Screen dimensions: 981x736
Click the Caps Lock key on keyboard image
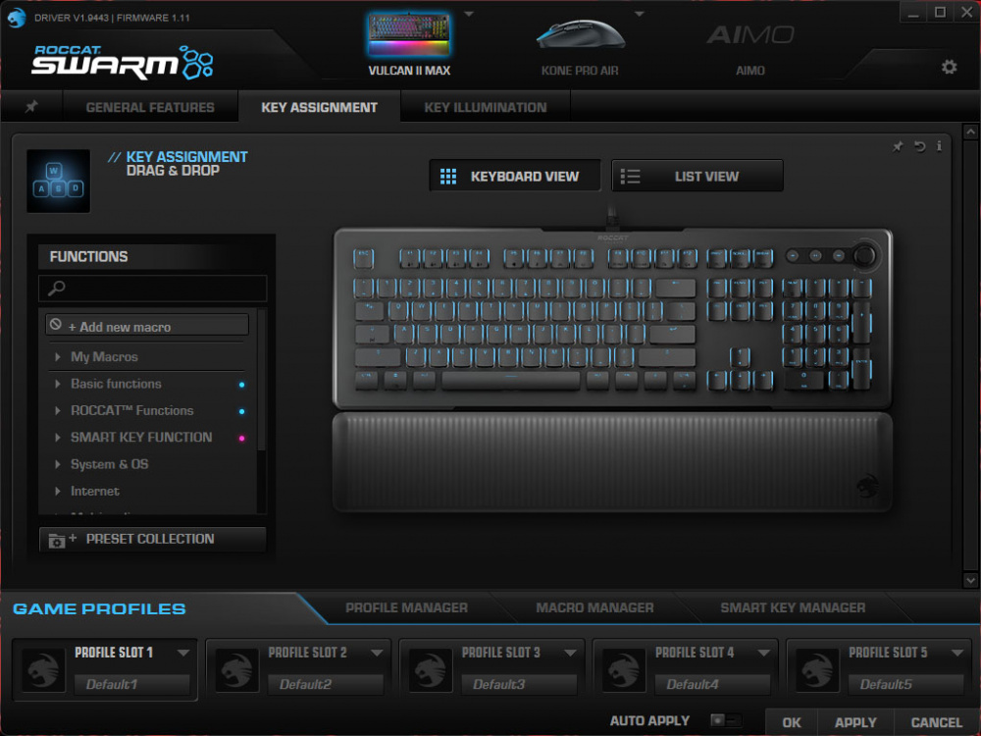click(x=372, y=334)
